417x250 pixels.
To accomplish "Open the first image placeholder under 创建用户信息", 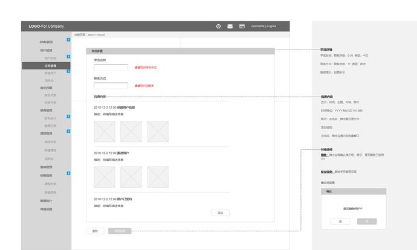I will (105, 132).
